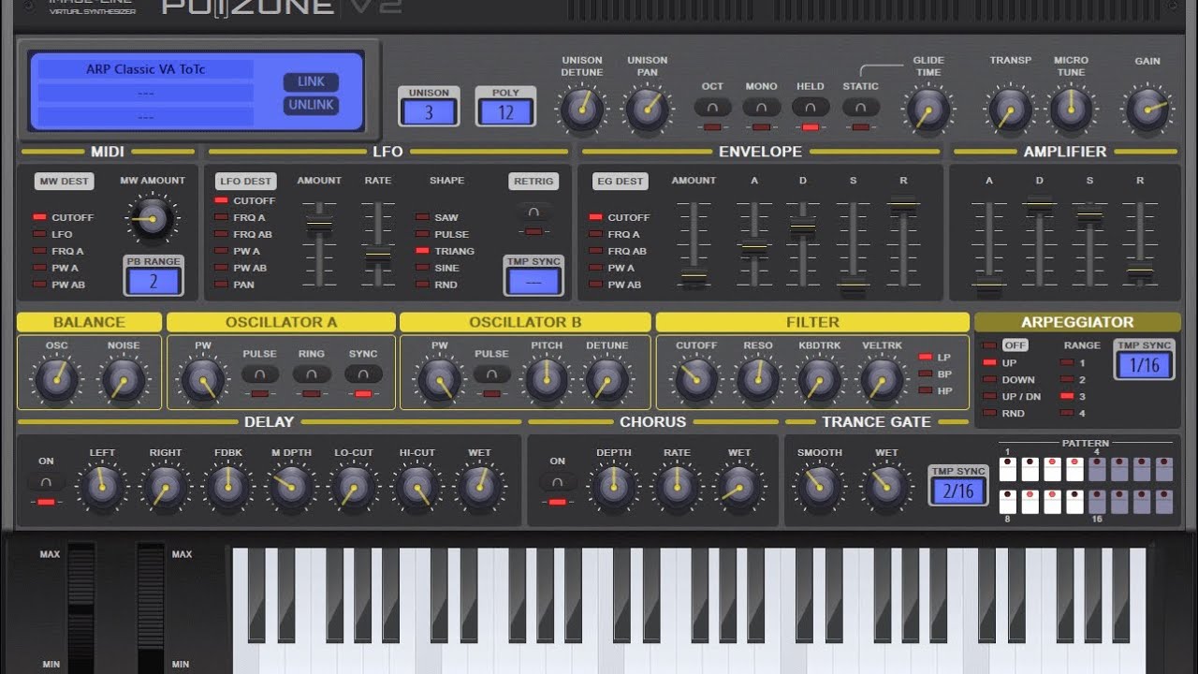The height and width of the screenshot is (674, 1198).
Task: Toggle trance gate pattern step 1
Action: (1008, 469)
